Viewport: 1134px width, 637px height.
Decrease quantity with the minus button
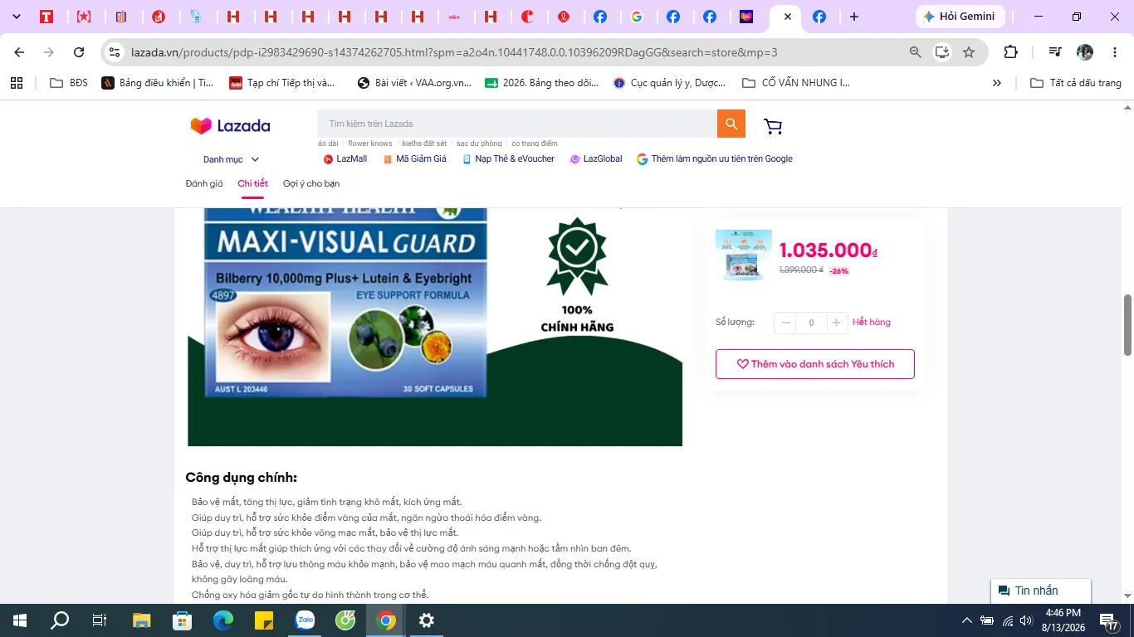click(786, 323)
